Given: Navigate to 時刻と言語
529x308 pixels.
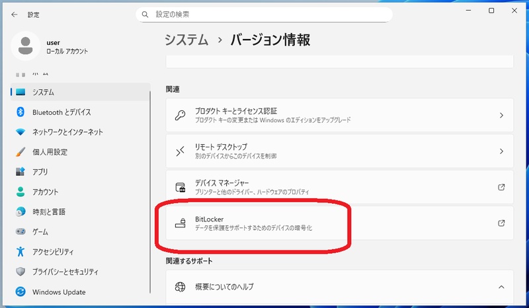Looking at the screenshot, I should tap(80, 212).
